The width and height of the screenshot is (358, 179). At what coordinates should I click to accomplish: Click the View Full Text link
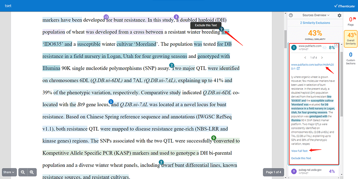tap(299, 151)
